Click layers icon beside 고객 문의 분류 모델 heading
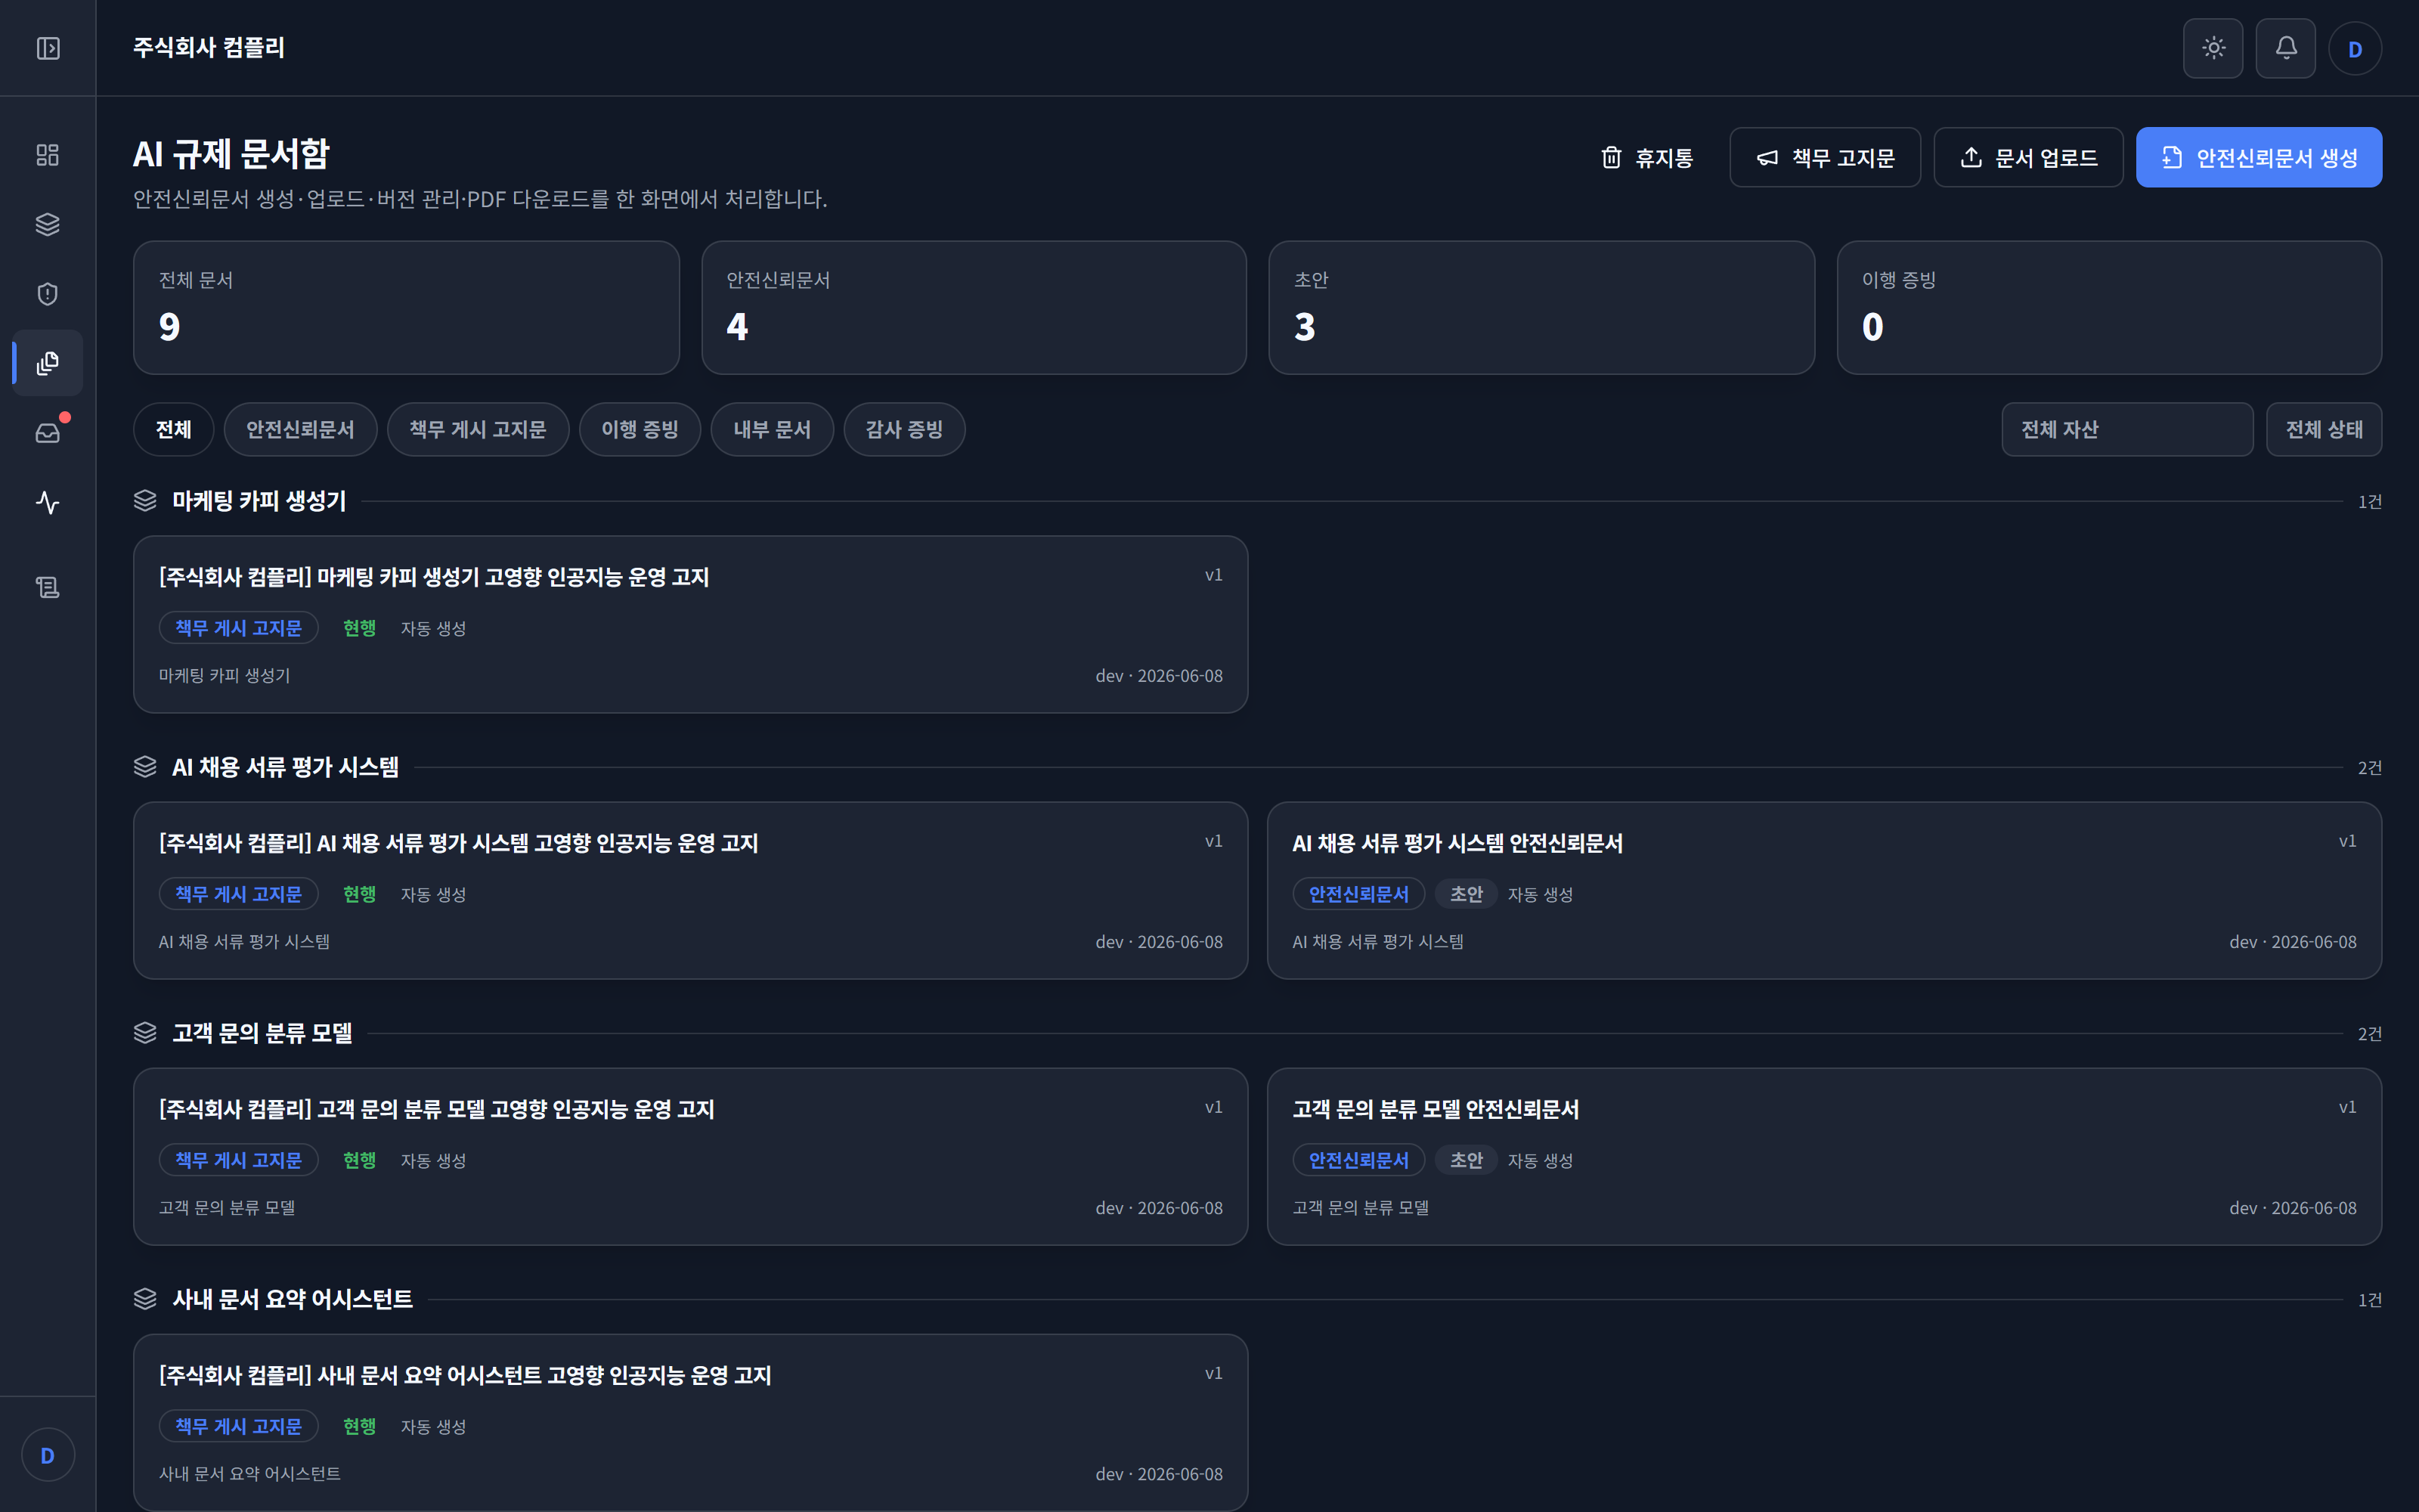Screen dimensions: 2419x1512 click(x=145, y=1033)
